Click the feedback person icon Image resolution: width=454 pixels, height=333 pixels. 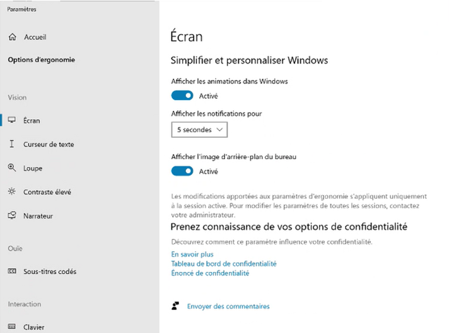tap(176, 307)
